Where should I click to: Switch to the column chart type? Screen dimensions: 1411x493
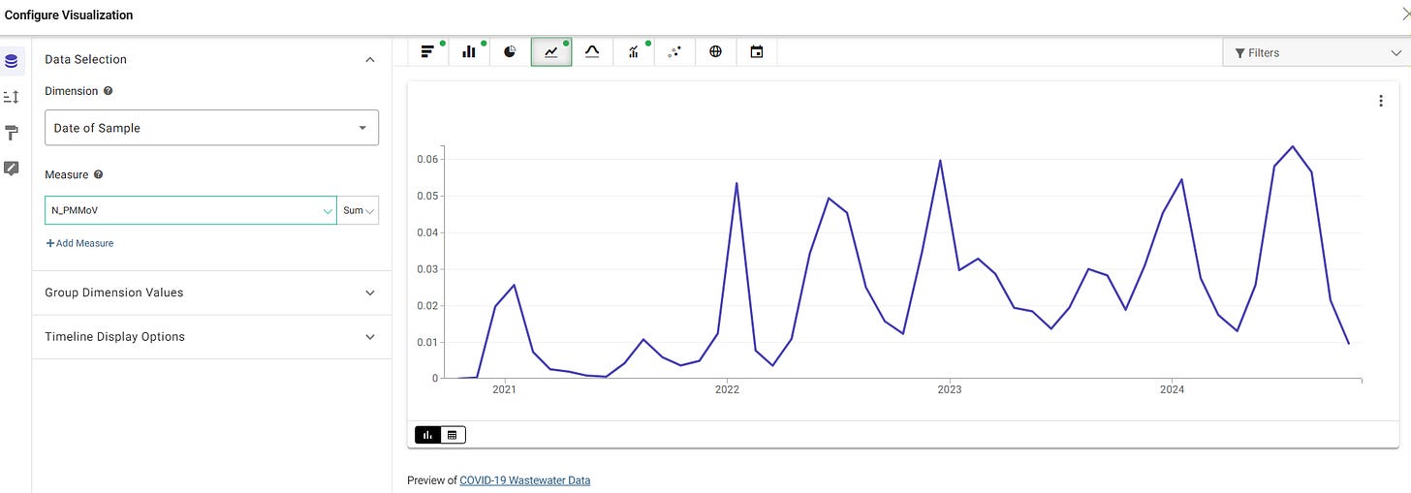click(469, 52)
